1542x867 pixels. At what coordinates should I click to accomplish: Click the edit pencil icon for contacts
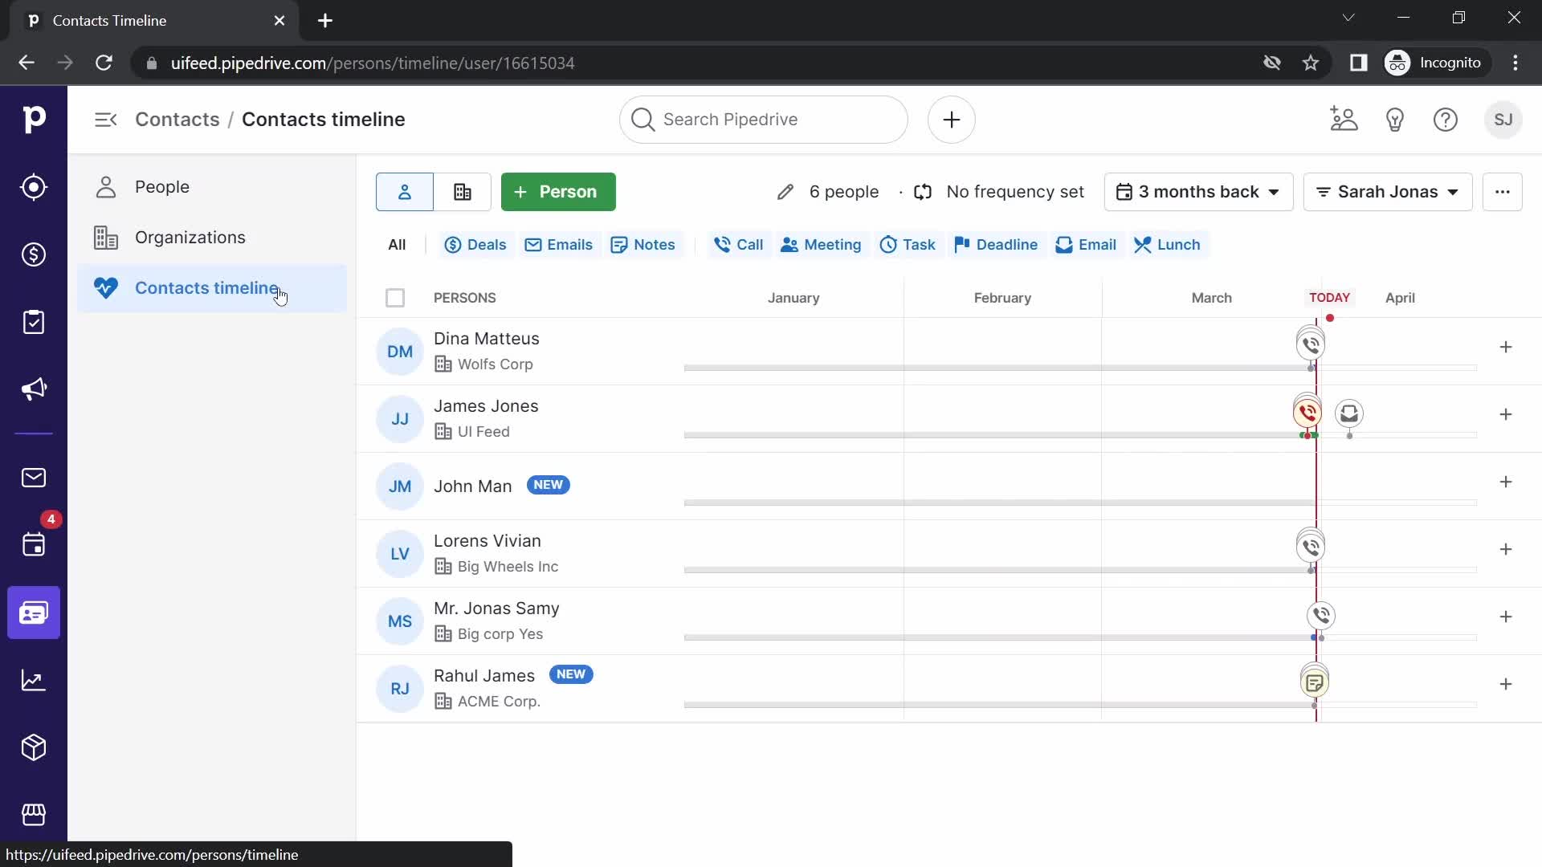(785, 190)
